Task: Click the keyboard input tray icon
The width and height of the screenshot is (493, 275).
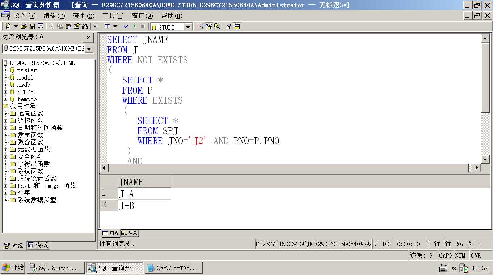Action: [443, 268]
